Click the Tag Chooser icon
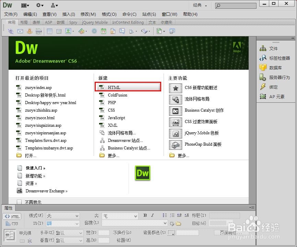297x247 pixels. tap(172, 31)
